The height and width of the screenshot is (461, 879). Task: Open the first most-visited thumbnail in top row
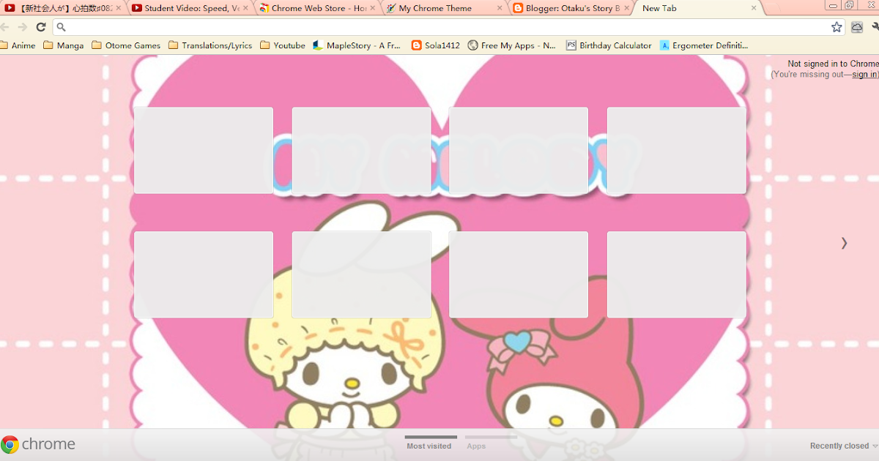pos(204,150)
